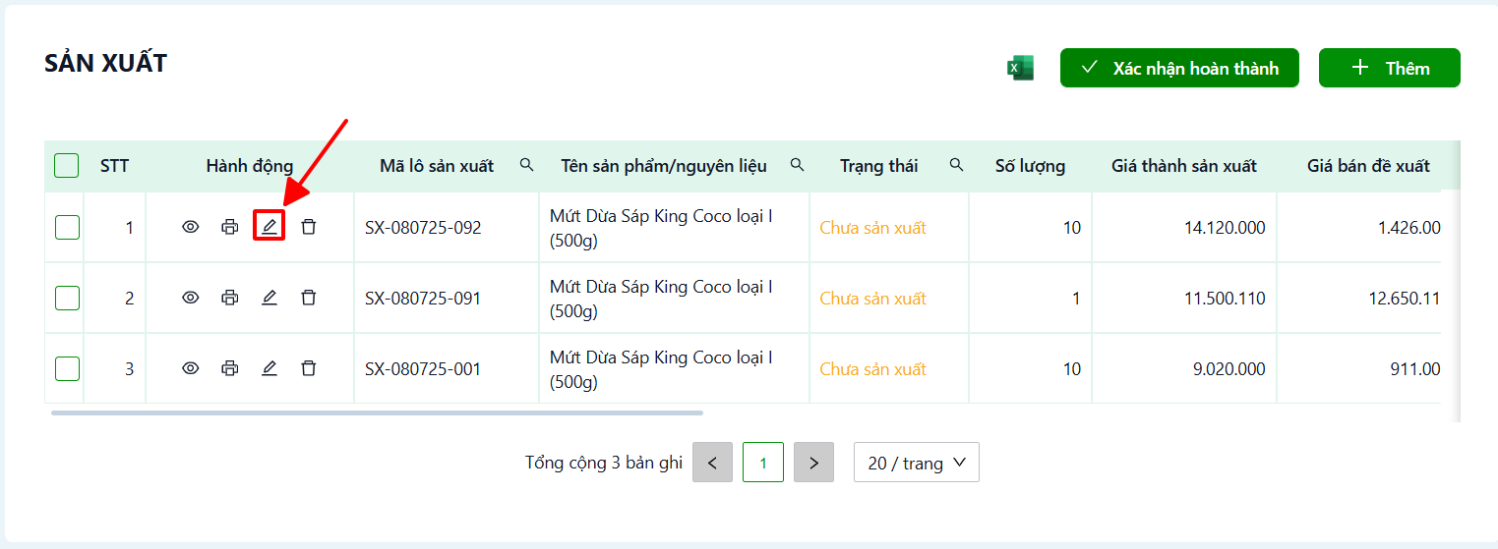Click the Thêm add button
This screenshot has height=549, width=1498.
[1390, 68]
